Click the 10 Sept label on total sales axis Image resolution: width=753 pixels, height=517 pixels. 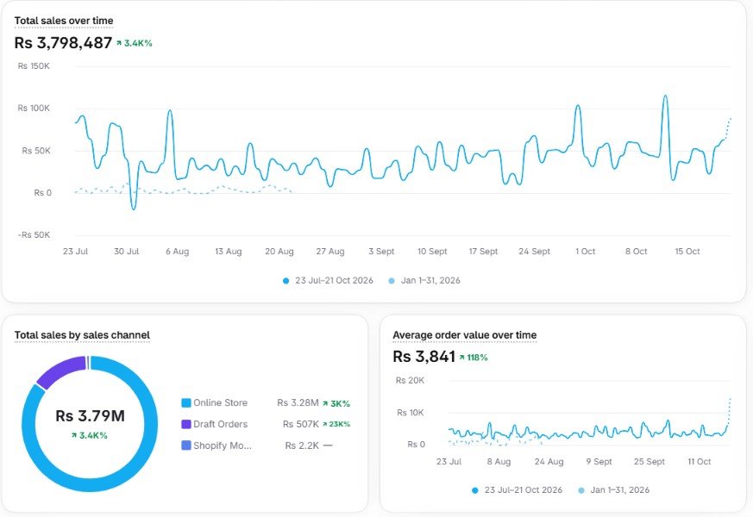click(432, 252)
